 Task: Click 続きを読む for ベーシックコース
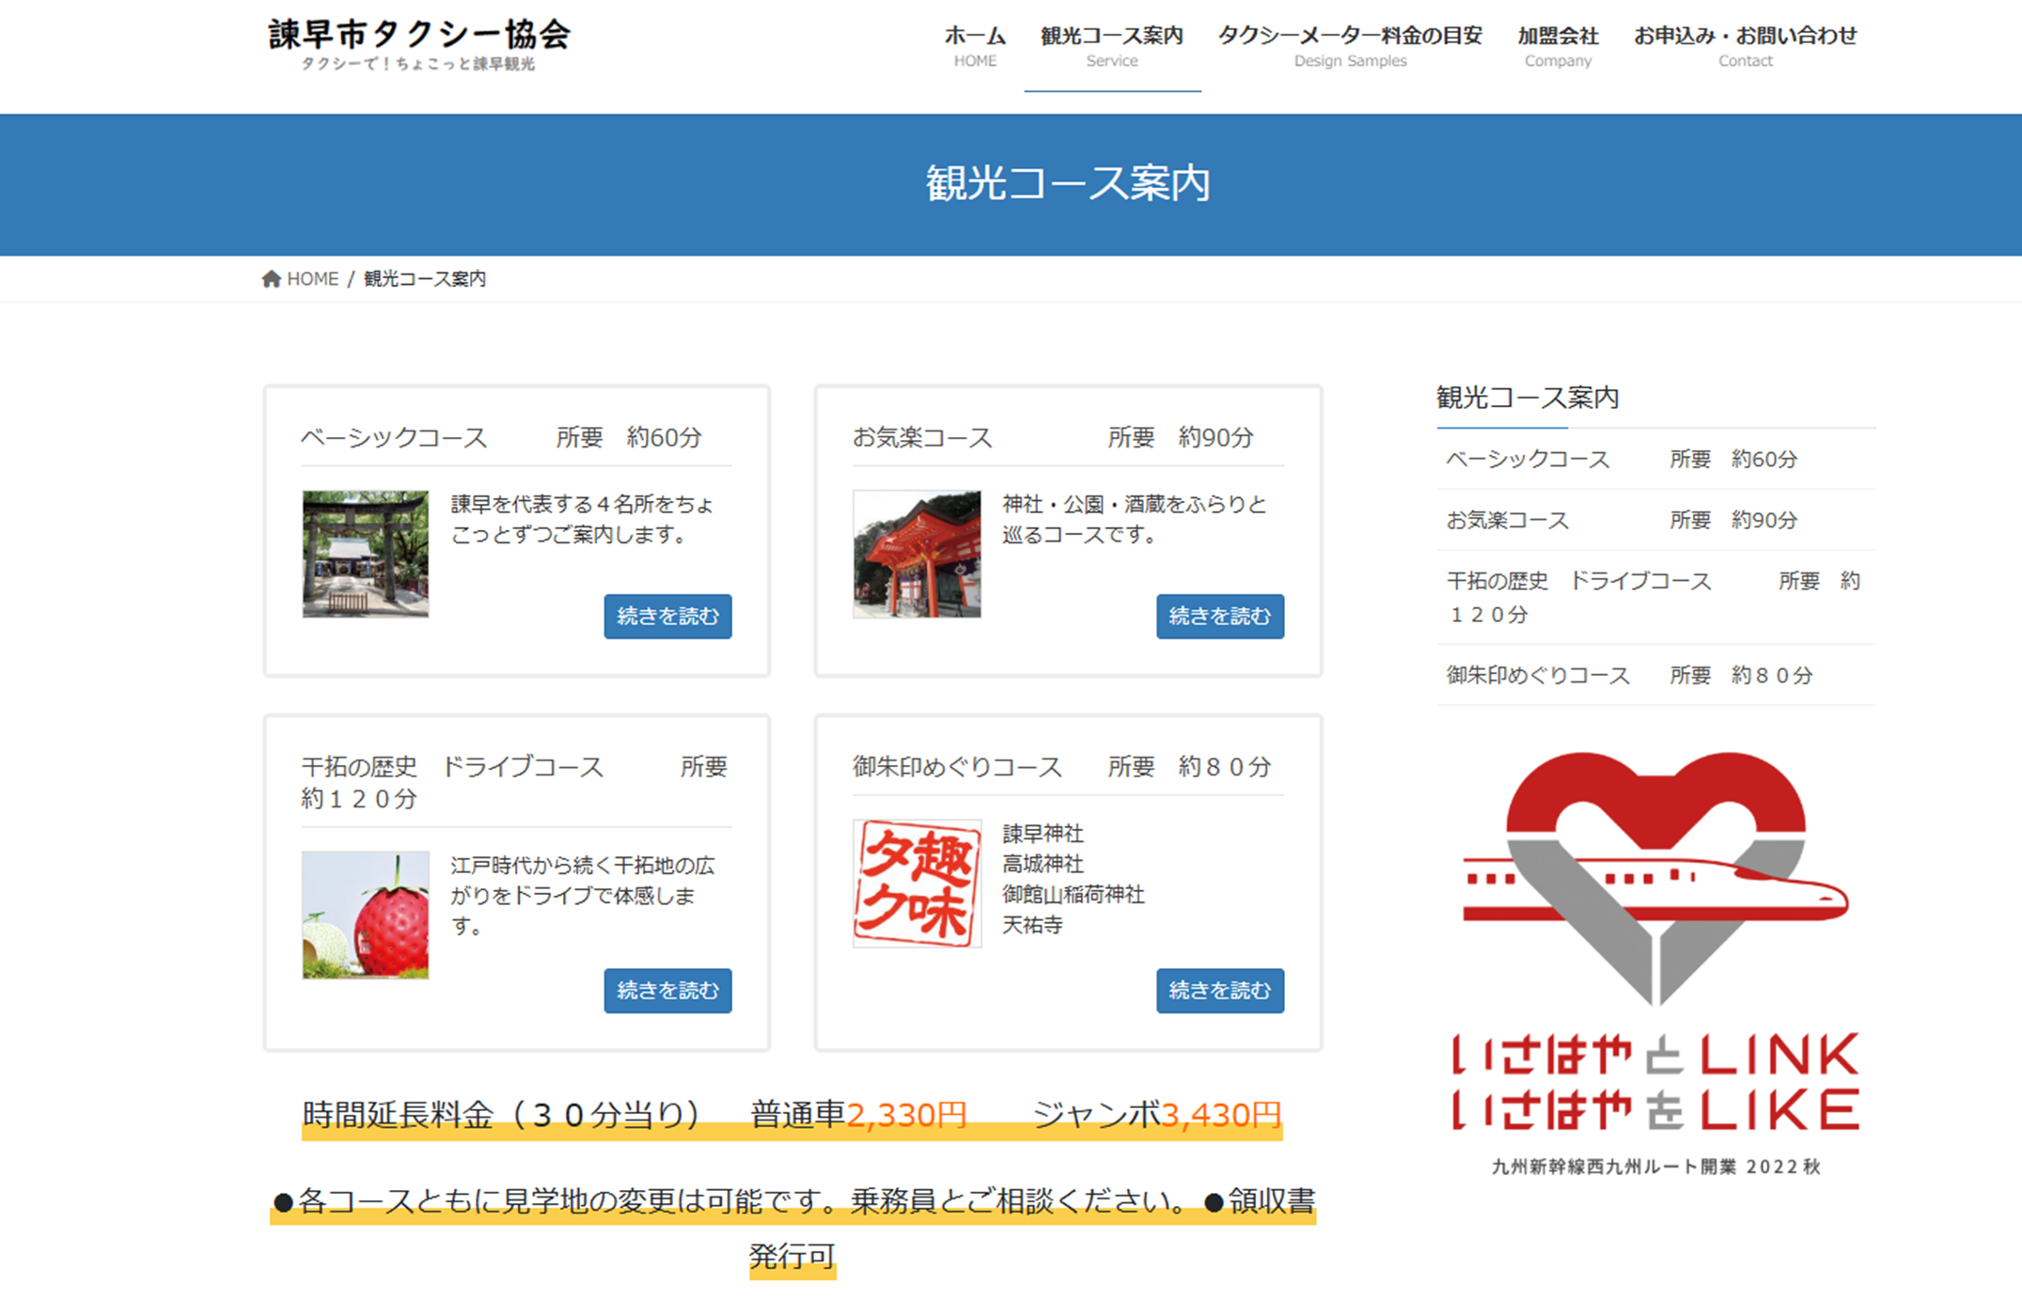pyautogui.click(x=667, y=617)
